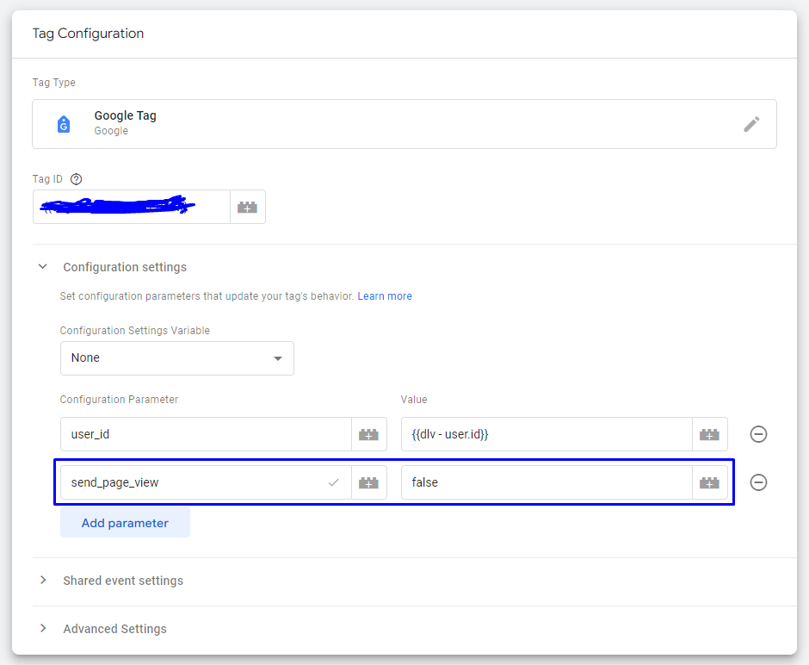The image size is (809, 665).
Task: Open the Learn more link
Action: 385,295
